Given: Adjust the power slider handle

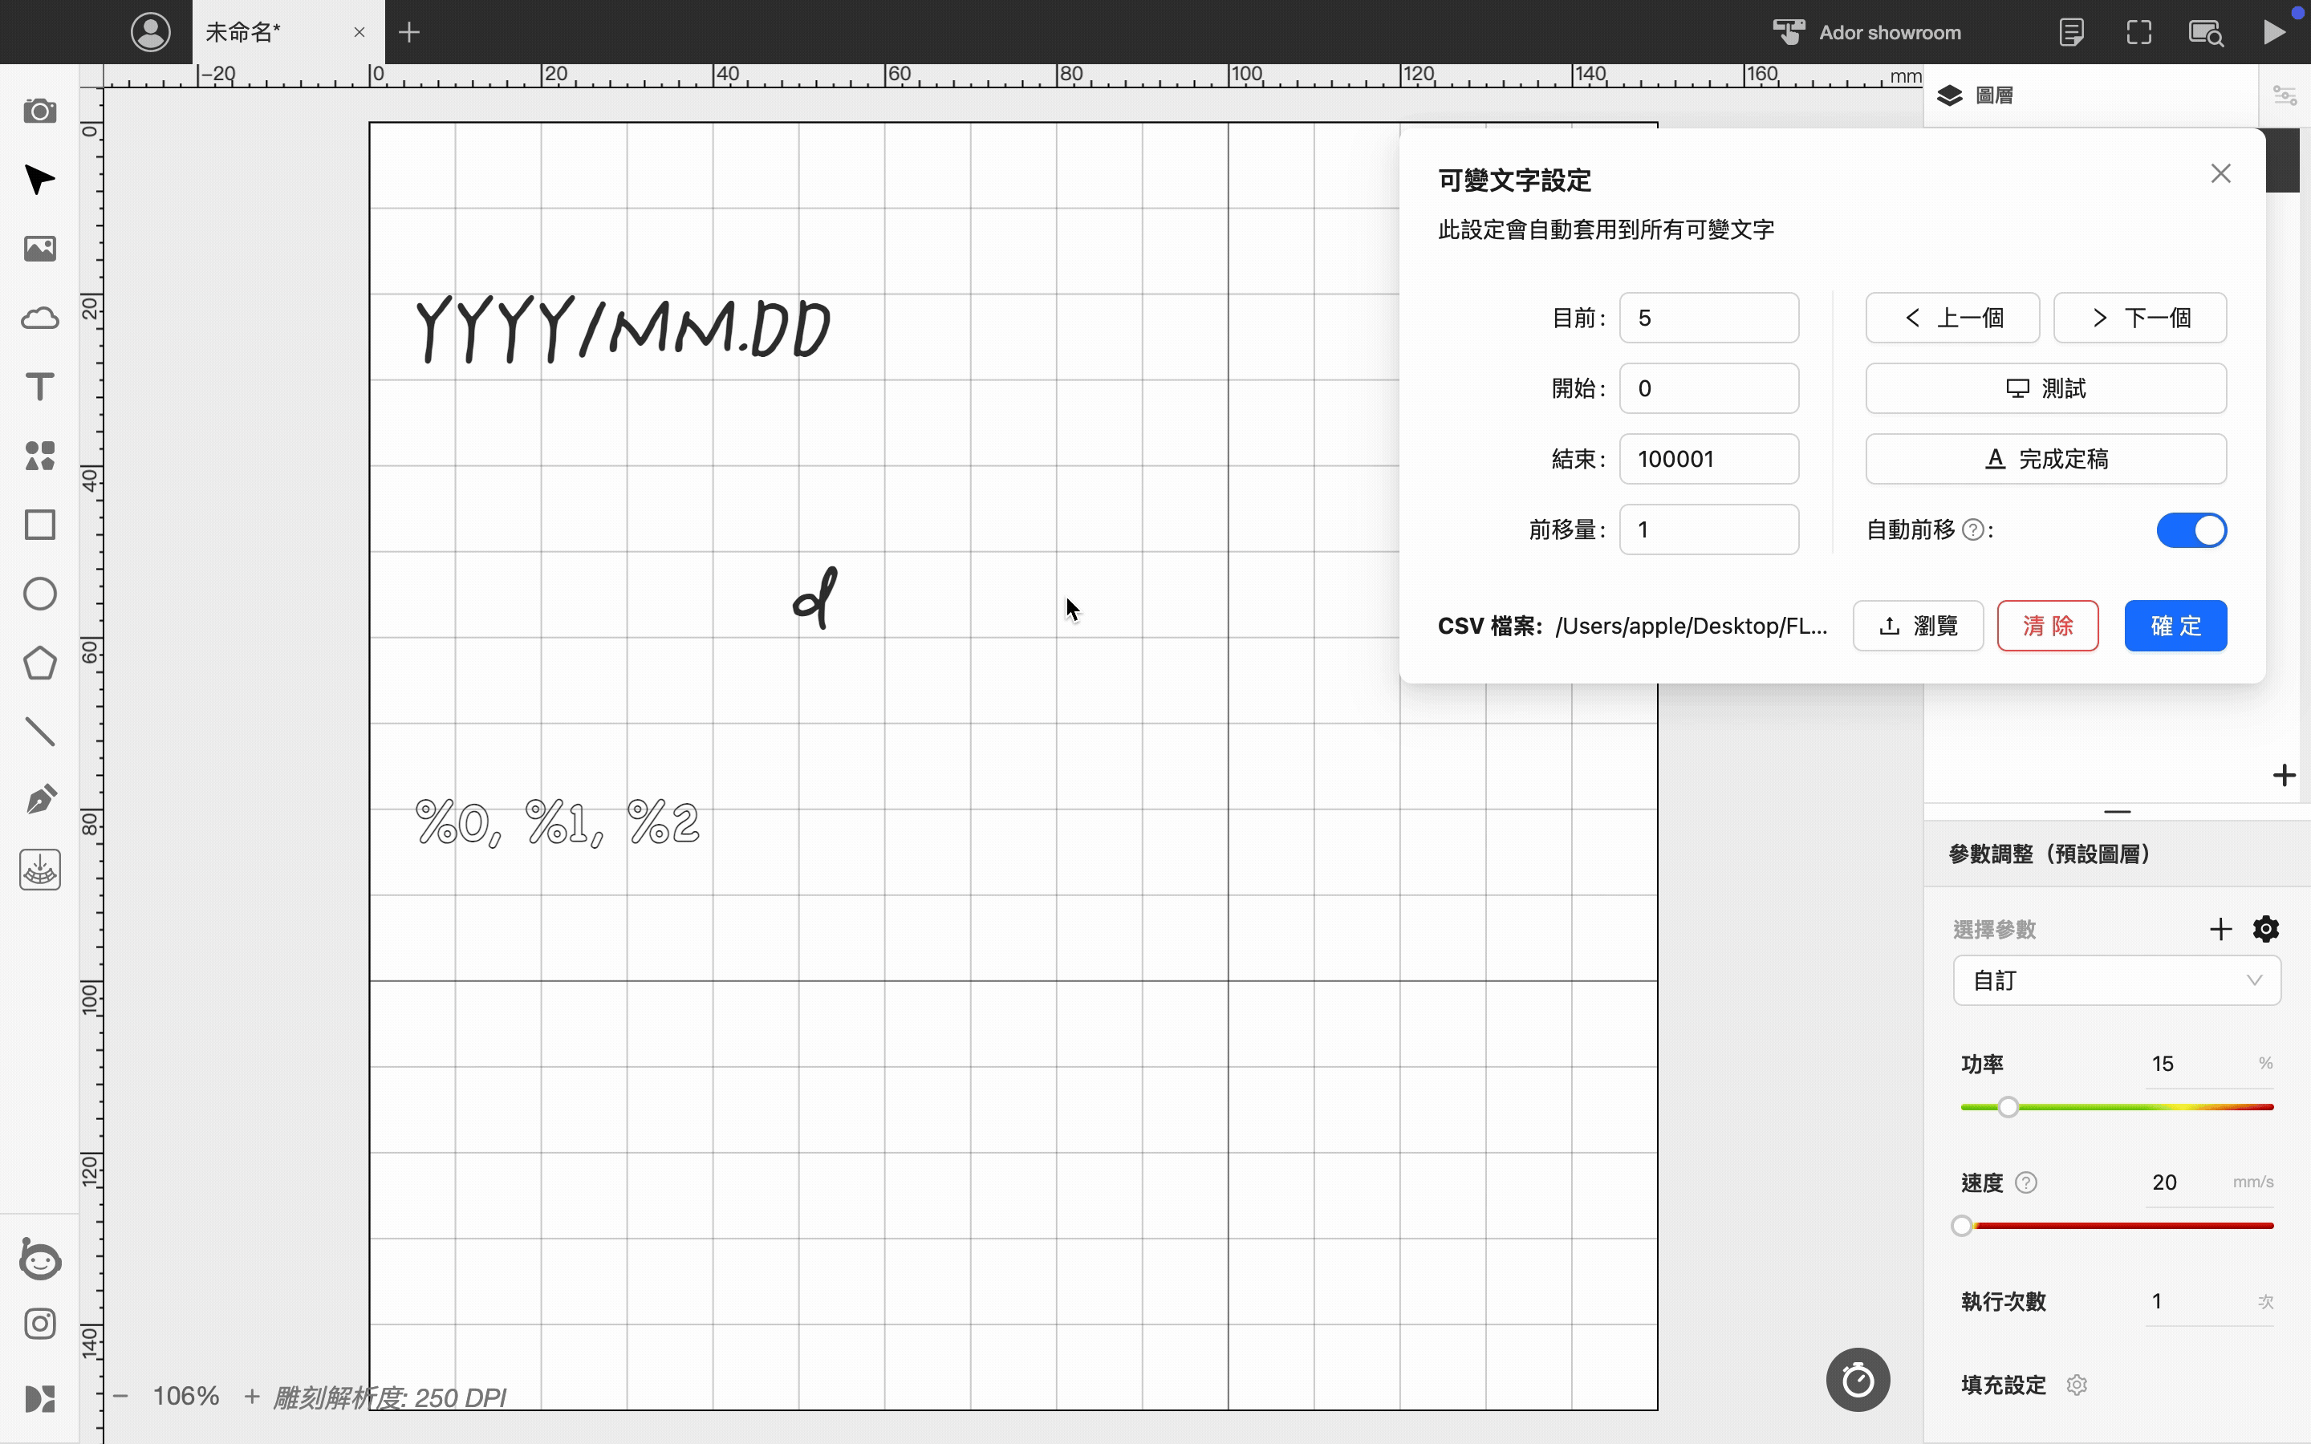Looking at the screenshot, I should tap(2008, 1107).
